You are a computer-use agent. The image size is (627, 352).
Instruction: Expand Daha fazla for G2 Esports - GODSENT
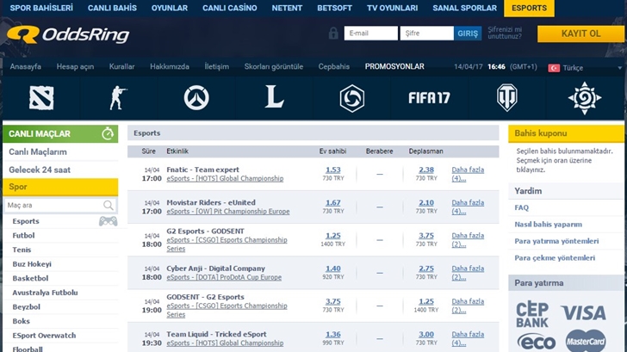(x=468, y=240)
